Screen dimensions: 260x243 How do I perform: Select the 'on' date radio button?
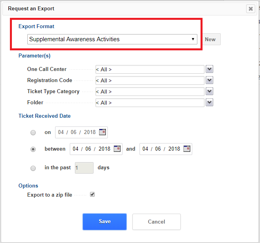33,133
